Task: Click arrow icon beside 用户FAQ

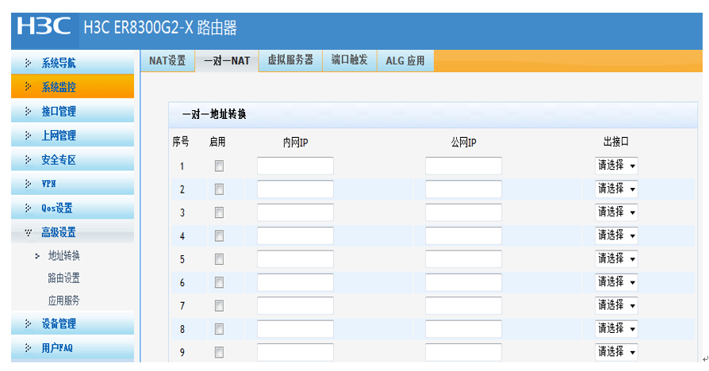Action: (29, 347)
